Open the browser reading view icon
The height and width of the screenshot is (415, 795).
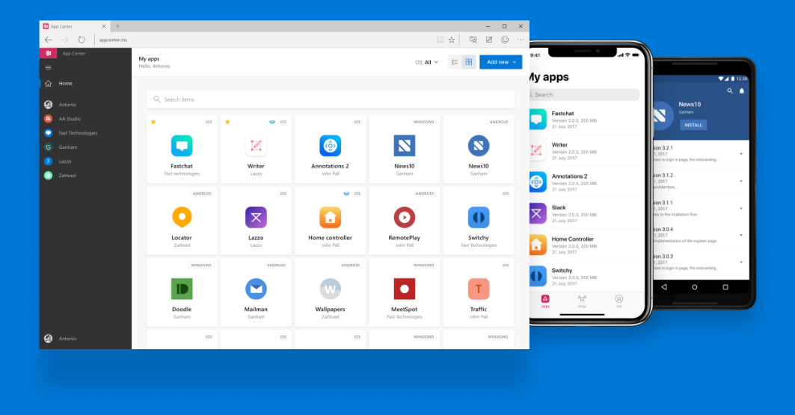tap(440, 40)
